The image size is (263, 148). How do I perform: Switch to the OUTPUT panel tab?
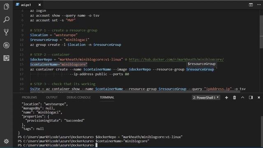52,97
